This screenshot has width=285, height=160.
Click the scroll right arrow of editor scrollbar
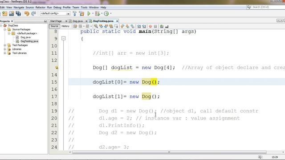click(x=283, y=152)
